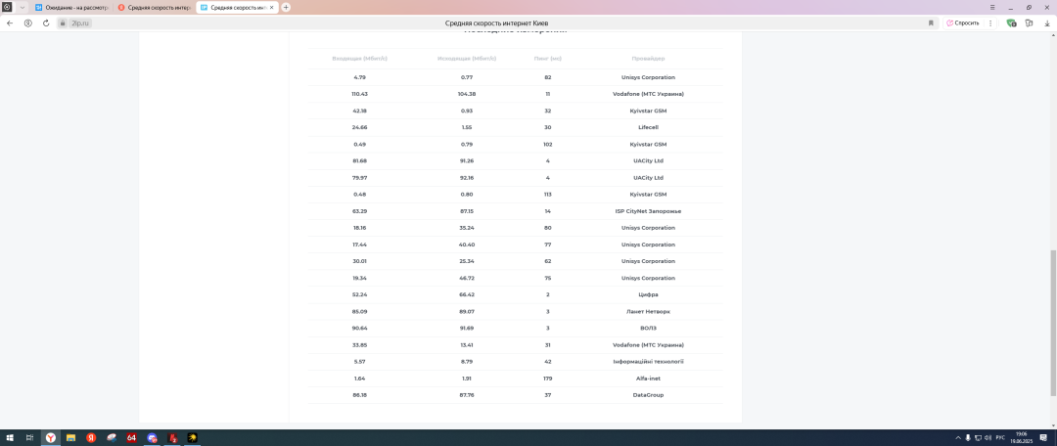Click the ping value 113

(547, 194)
